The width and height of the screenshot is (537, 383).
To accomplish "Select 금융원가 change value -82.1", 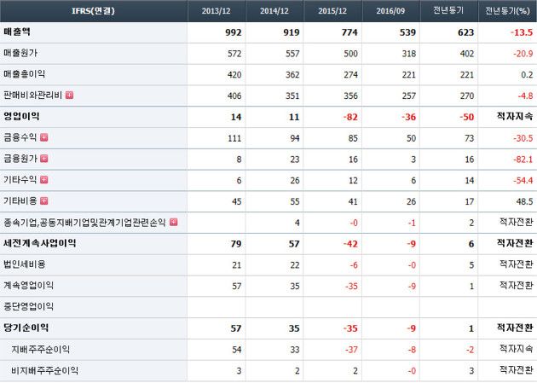I will pos(523,160).
